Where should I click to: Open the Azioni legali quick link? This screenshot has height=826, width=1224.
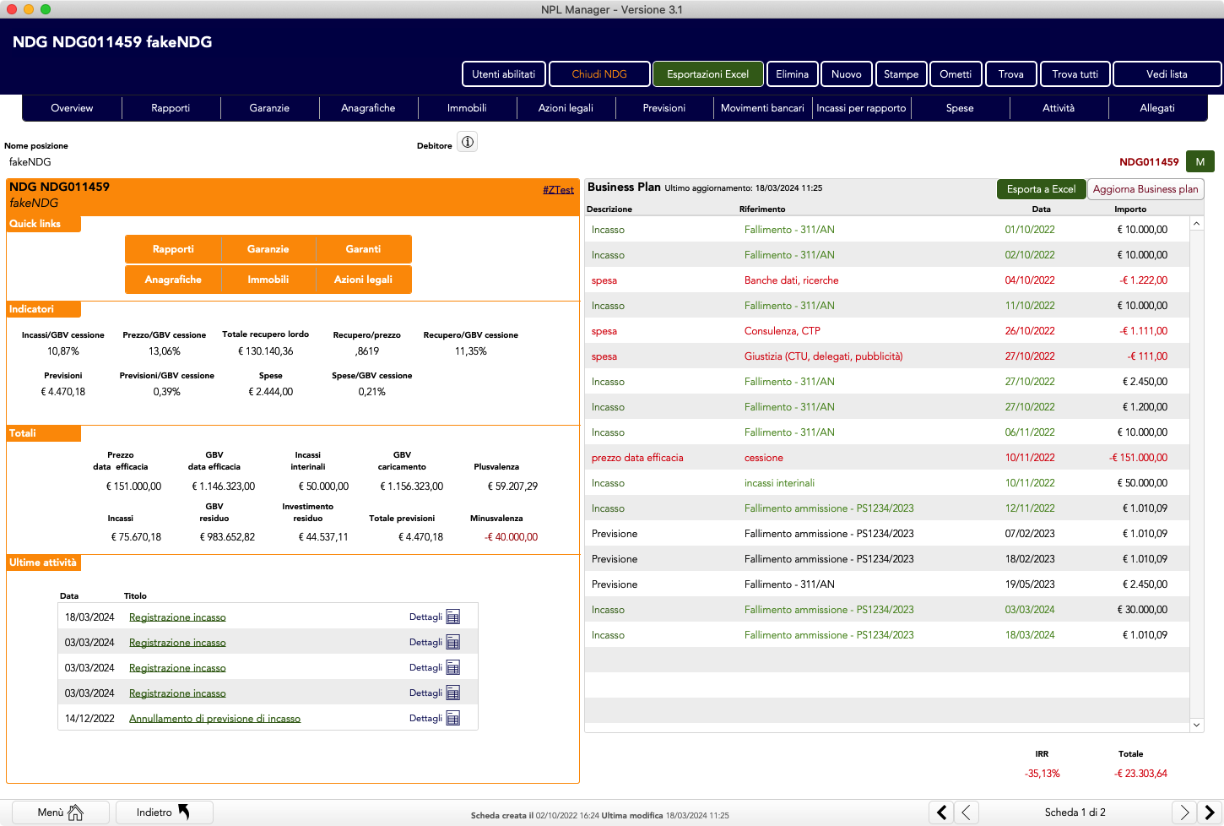[x=363, y=280]
